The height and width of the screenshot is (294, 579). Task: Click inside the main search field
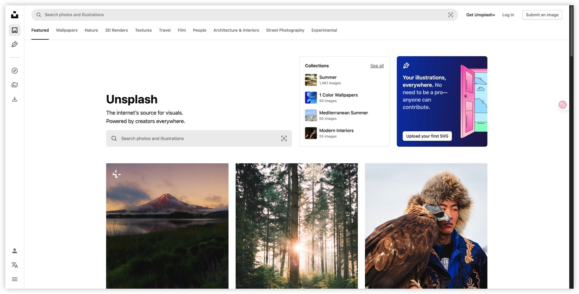tap(198, 138)
